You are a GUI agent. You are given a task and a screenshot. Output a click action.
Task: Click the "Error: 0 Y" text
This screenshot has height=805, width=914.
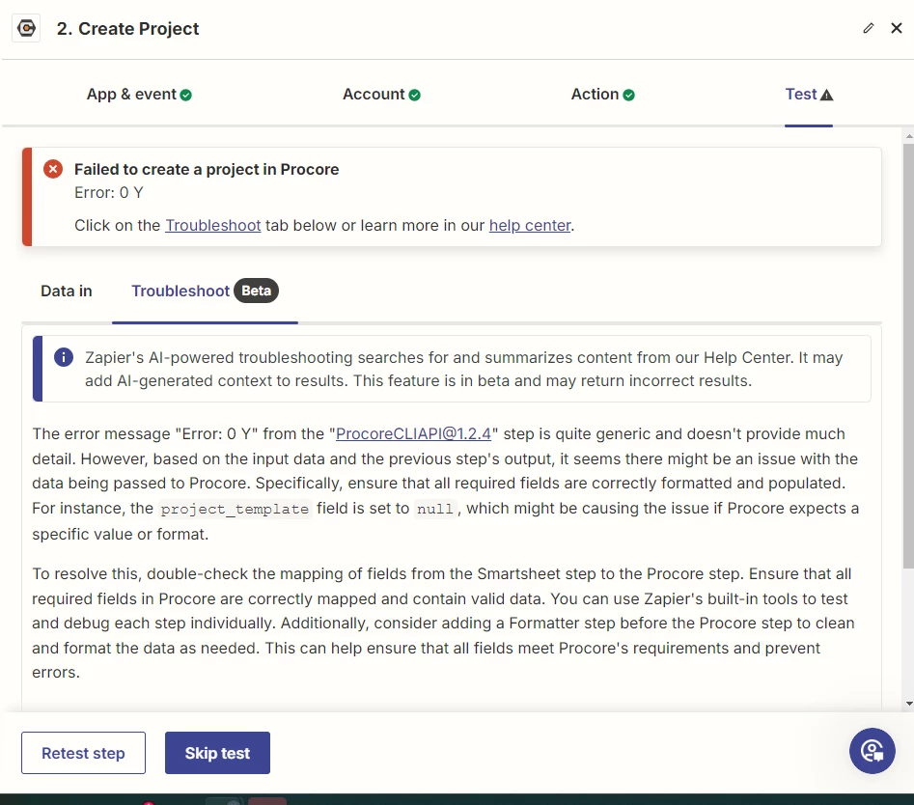[108, 193]
